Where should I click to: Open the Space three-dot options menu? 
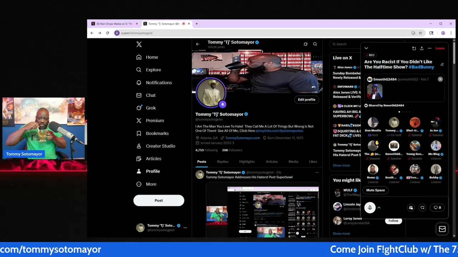(x=429, y=48)
